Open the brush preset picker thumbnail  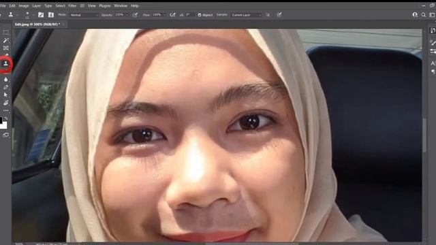[x=27, y=15]
